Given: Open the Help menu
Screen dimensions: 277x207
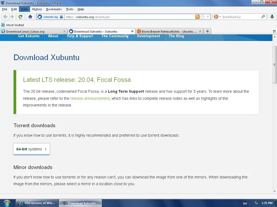Looking at the screenshot, I should [81, 9].
